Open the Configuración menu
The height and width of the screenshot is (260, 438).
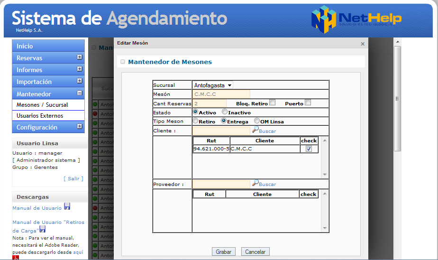click(x=48, y=127)
